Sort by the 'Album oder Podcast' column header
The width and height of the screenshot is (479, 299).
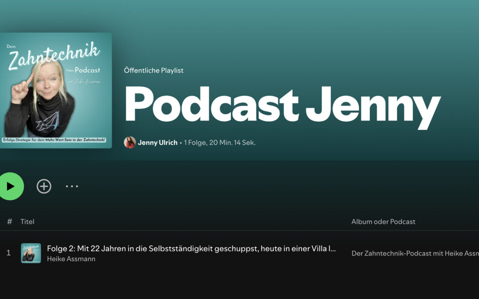point(383,221)
